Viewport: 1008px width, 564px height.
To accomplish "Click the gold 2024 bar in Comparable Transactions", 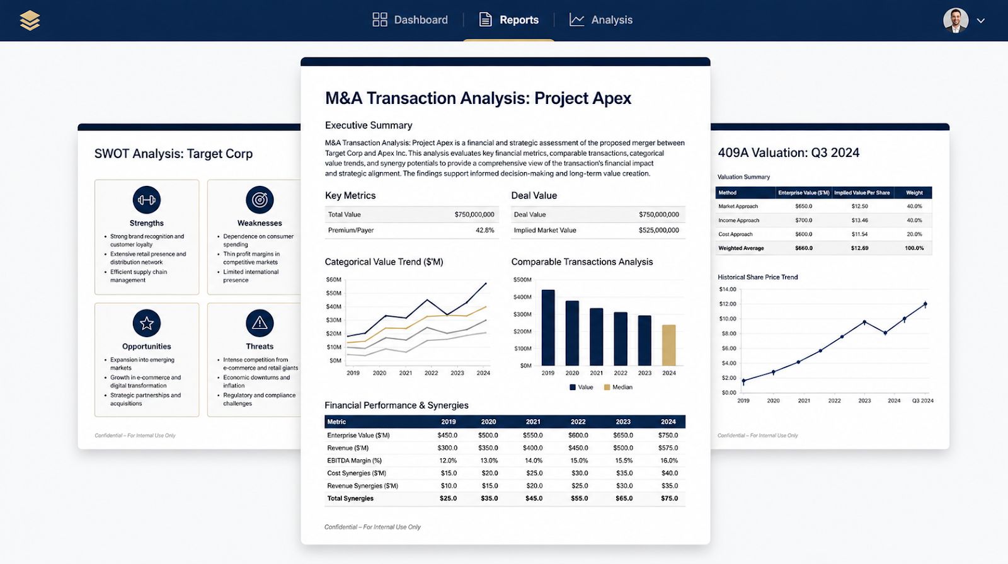I will [x=669, y=345].
